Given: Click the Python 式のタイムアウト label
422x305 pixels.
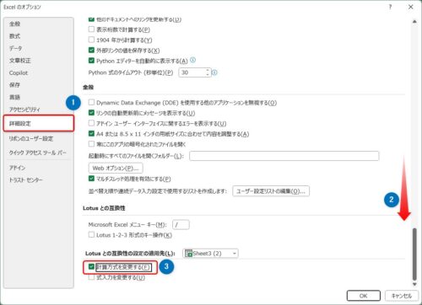Looking at the screenshot, I should click(131, 72).
